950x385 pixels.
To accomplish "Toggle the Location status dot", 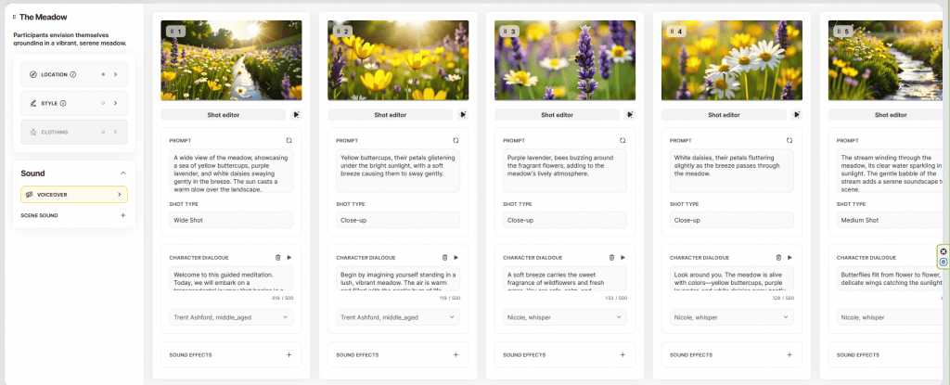I will tap(103, 74).
